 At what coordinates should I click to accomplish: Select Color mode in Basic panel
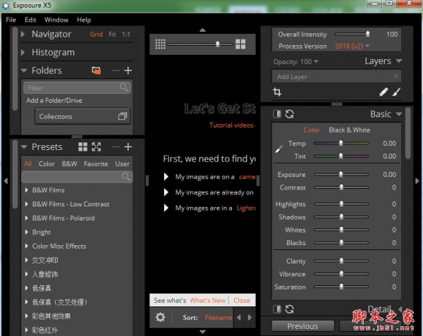point(312,130)
